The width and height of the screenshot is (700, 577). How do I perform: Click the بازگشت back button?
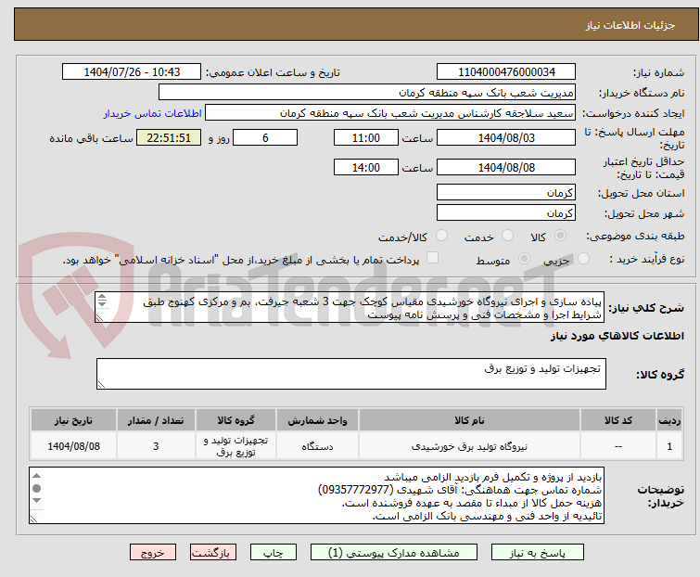coord(213,553)
